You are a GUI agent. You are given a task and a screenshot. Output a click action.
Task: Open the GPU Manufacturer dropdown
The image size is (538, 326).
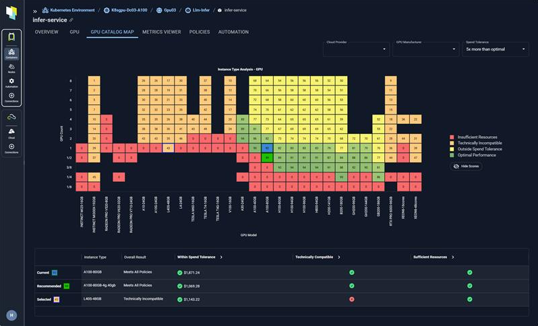[x=425, y=49]
